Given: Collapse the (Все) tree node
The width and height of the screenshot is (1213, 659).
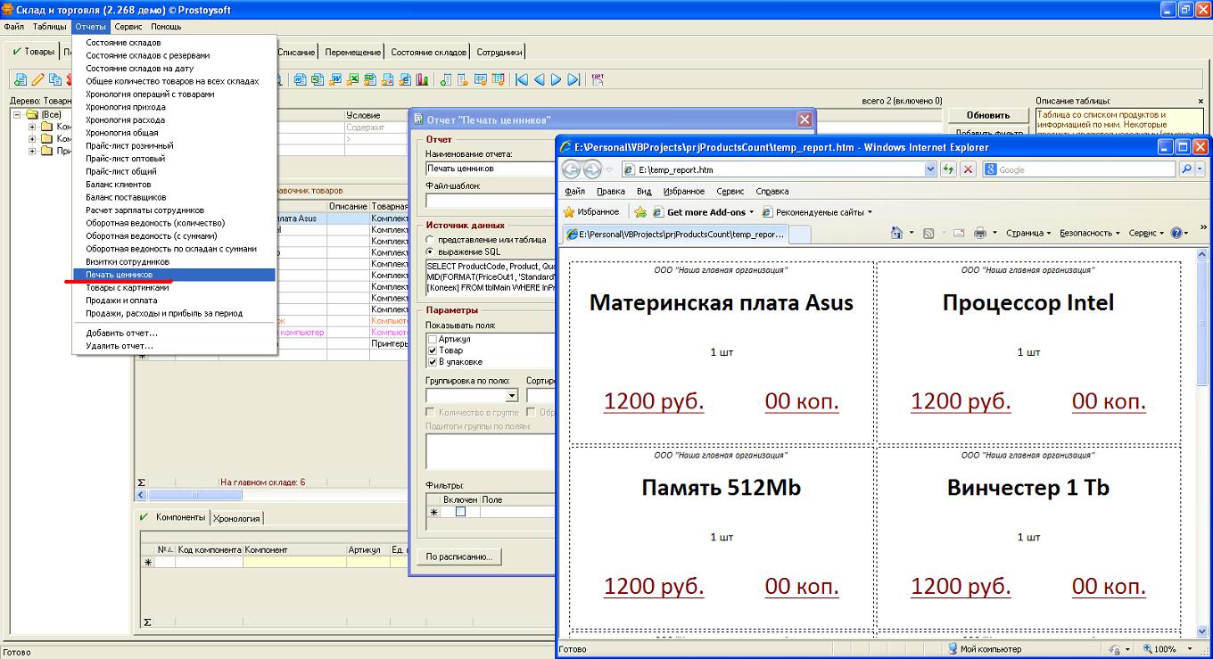Looking at the screenshot, I should [x=17, y=114].
